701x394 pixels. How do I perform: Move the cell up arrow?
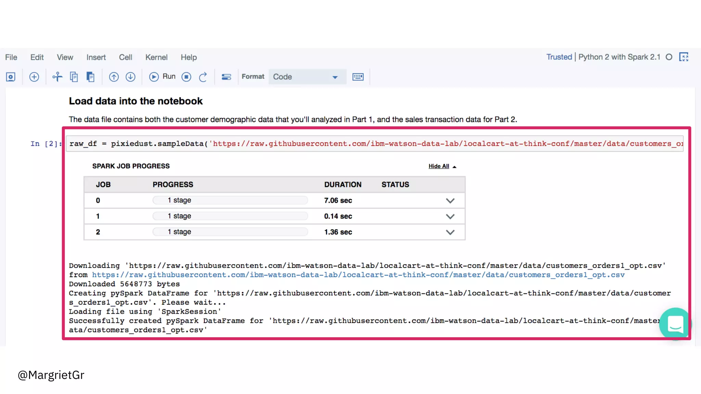pos(114,77)
